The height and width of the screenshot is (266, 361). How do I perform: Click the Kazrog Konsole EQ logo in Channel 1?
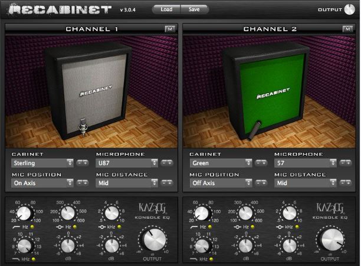[x=152, y=211]
